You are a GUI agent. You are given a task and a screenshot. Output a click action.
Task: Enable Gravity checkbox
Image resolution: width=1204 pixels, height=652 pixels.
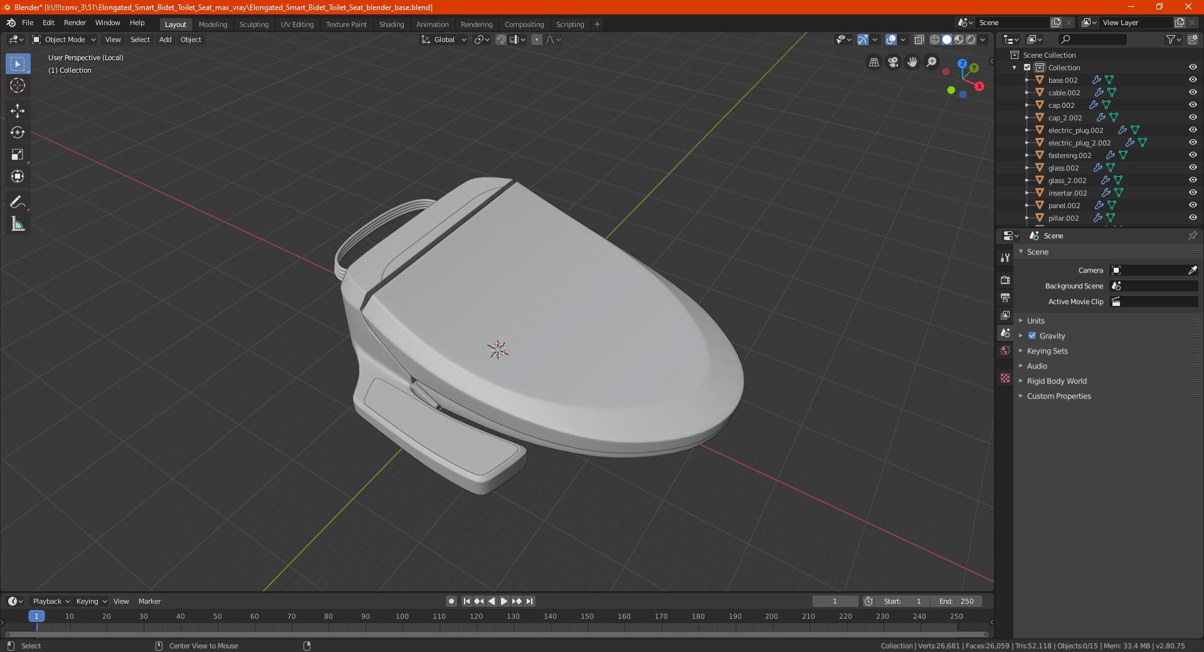tap(1032, 336)
